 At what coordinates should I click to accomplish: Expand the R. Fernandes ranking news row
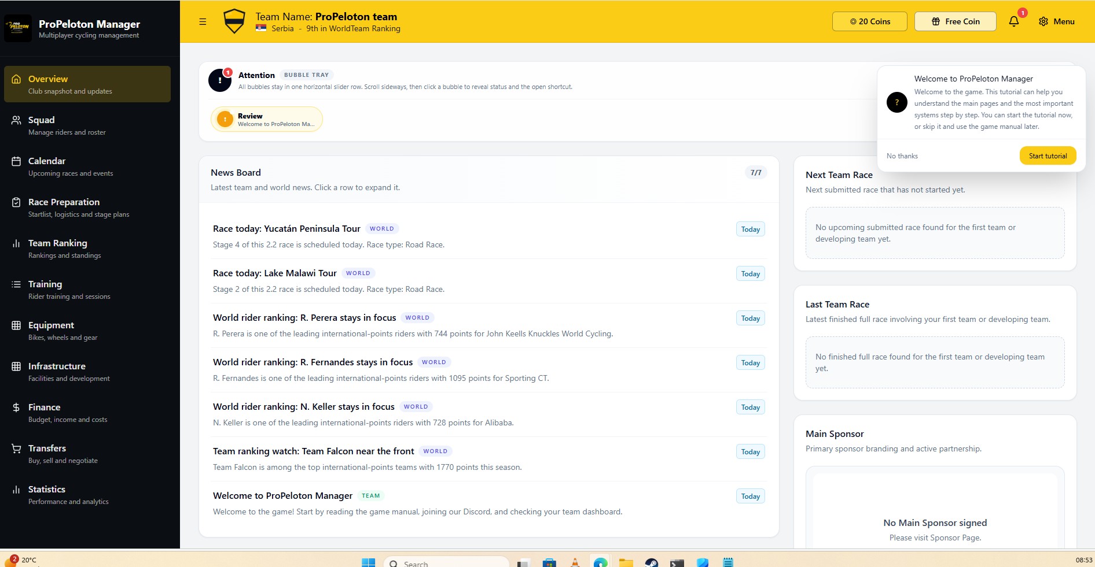click(489, 370)
